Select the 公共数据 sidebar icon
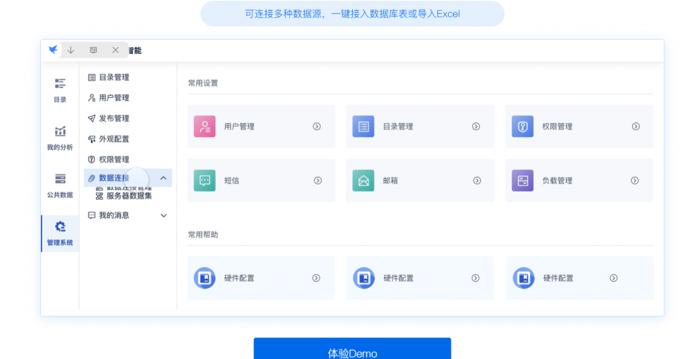The image size is (687, 359). (60, 178)
